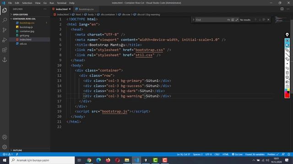Open the Manage gear icon
This screenshot has height=164, width=293.
tap(5, 147)
